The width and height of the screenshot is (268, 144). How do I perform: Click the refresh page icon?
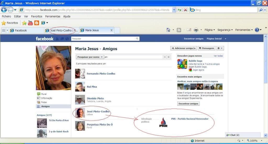180,10
